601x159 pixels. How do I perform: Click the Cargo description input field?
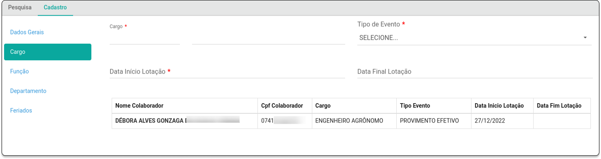268,38
